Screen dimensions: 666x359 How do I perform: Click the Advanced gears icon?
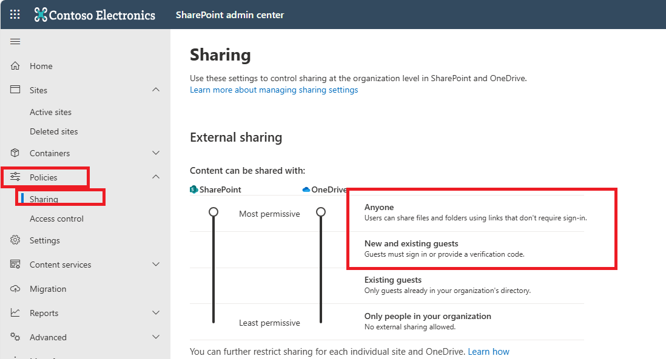click(x=15, y=337)
